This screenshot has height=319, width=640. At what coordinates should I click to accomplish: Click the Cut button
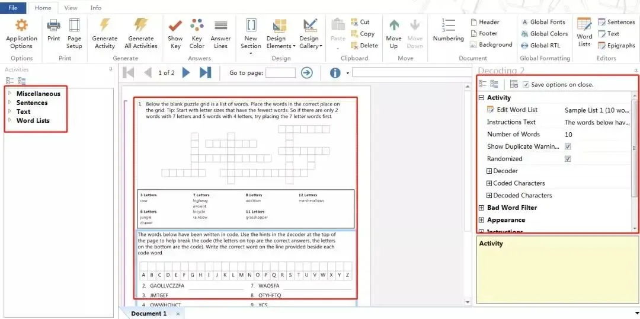click(x=360, y=22)
